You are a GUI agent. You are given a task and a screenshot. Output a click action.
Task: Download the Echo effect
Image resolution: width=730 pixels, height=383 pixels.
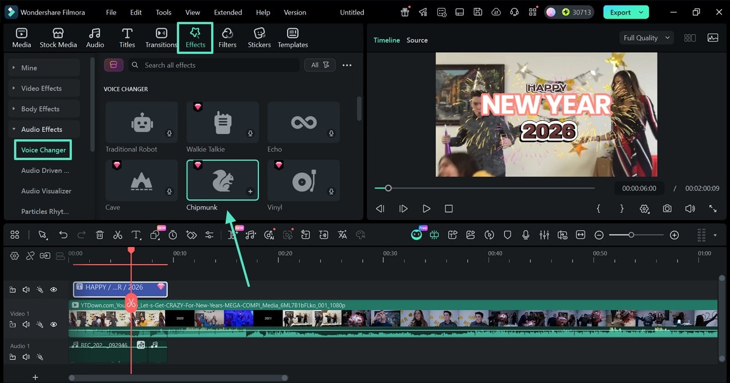331,134
